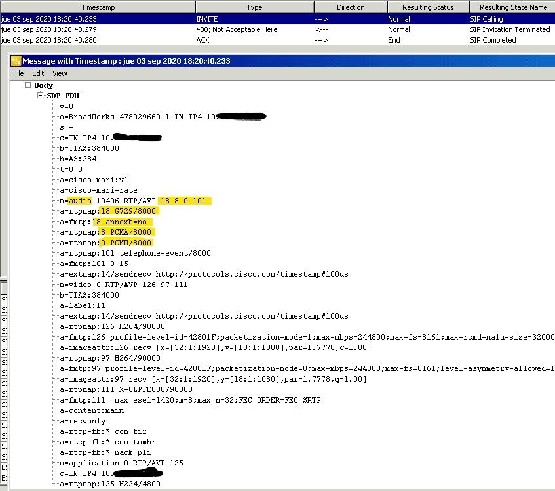Click the Resulting State Name header
555x491 pixels.
click(x=512, y=7)
